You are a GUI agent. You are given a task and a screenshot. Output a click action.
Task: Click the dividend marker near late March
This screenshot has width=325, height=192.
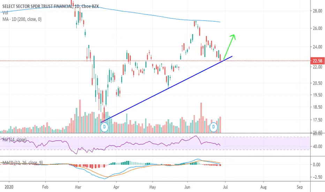(104, 127)
